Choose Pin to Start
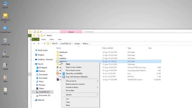 click(x=70, y=91)
